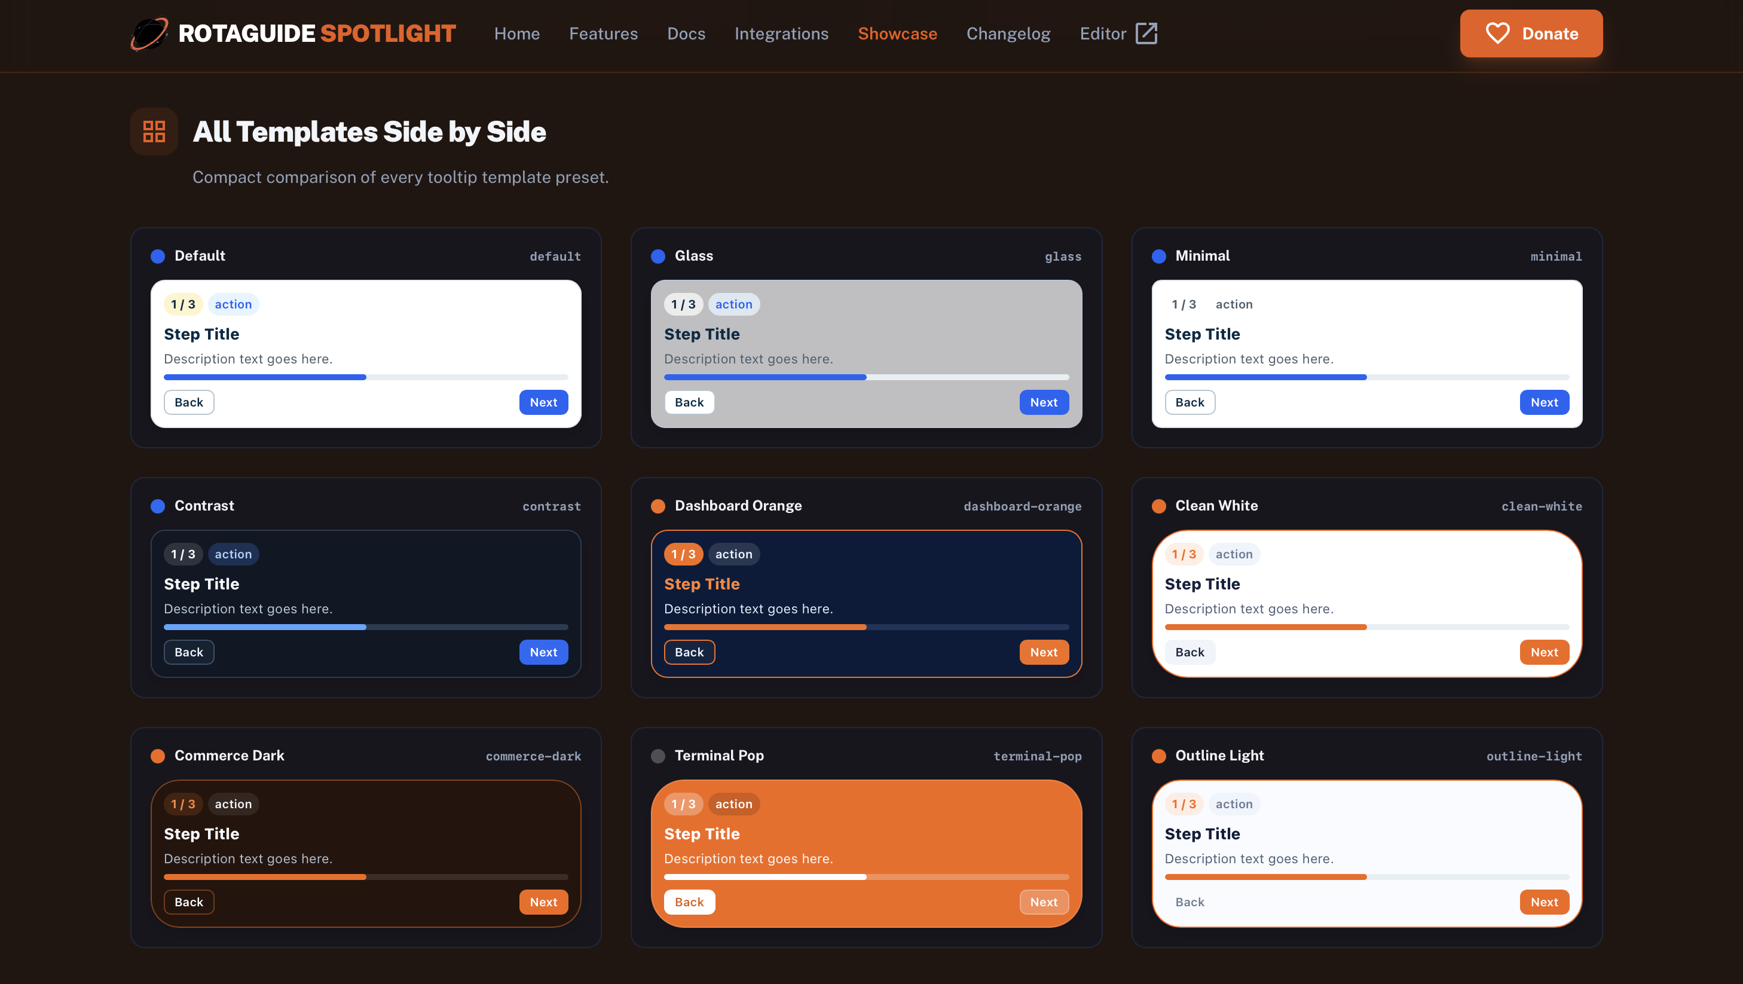Click the heart icon inside the Donate button
This screenshot has height=984, width=1743.
1498,33
